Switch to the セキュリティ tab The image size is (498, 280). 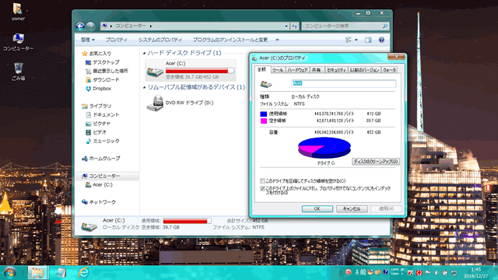pos(335,70)
